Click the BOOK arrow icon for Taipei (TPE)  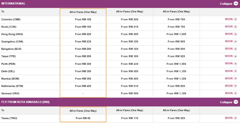point(236,56)
